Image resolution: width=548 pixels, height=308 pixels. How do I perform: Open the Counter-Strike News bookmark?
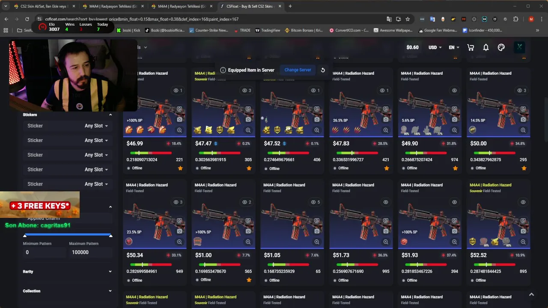[208, 30]
